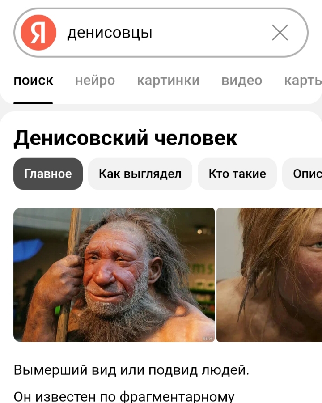This screenshot has width=322, height=403.
Task: Tap the line Он известен по фрагментарному
Action: tap(124, 396)
